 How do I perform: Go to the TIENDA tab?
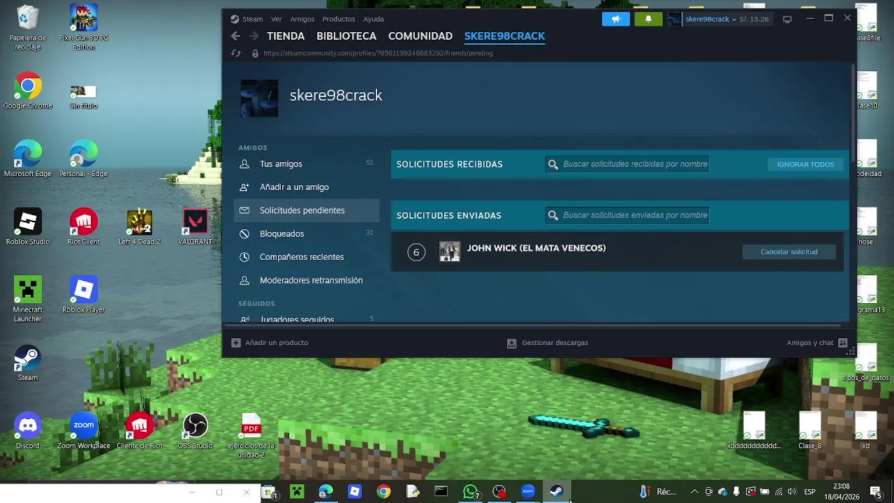pos(286,36)
